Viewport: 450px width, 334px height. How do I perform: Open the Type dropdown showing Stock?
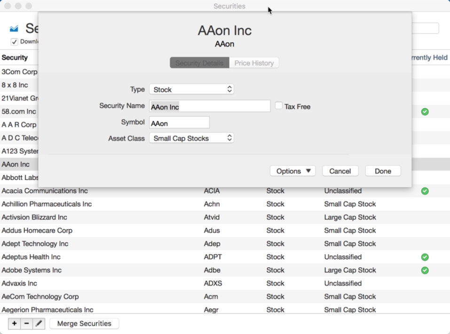pyautogui.click(x=191, y=89)
